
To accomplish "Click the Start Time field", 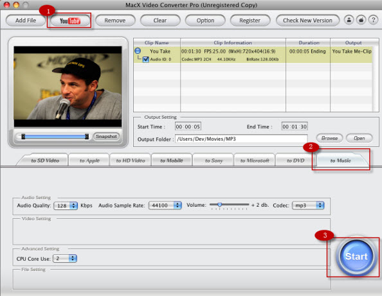I will point(188,126).
